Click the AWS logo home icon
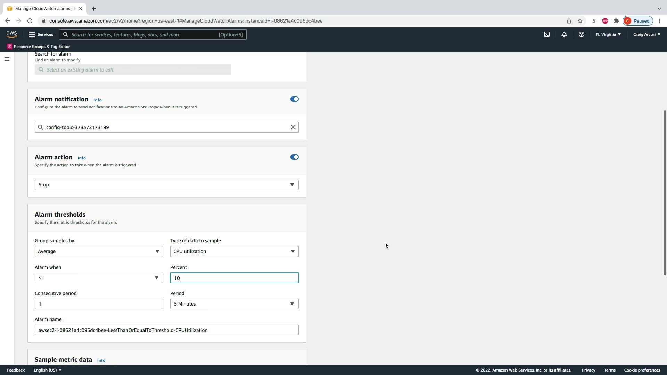The image size is (667, 375). (11, 34)
